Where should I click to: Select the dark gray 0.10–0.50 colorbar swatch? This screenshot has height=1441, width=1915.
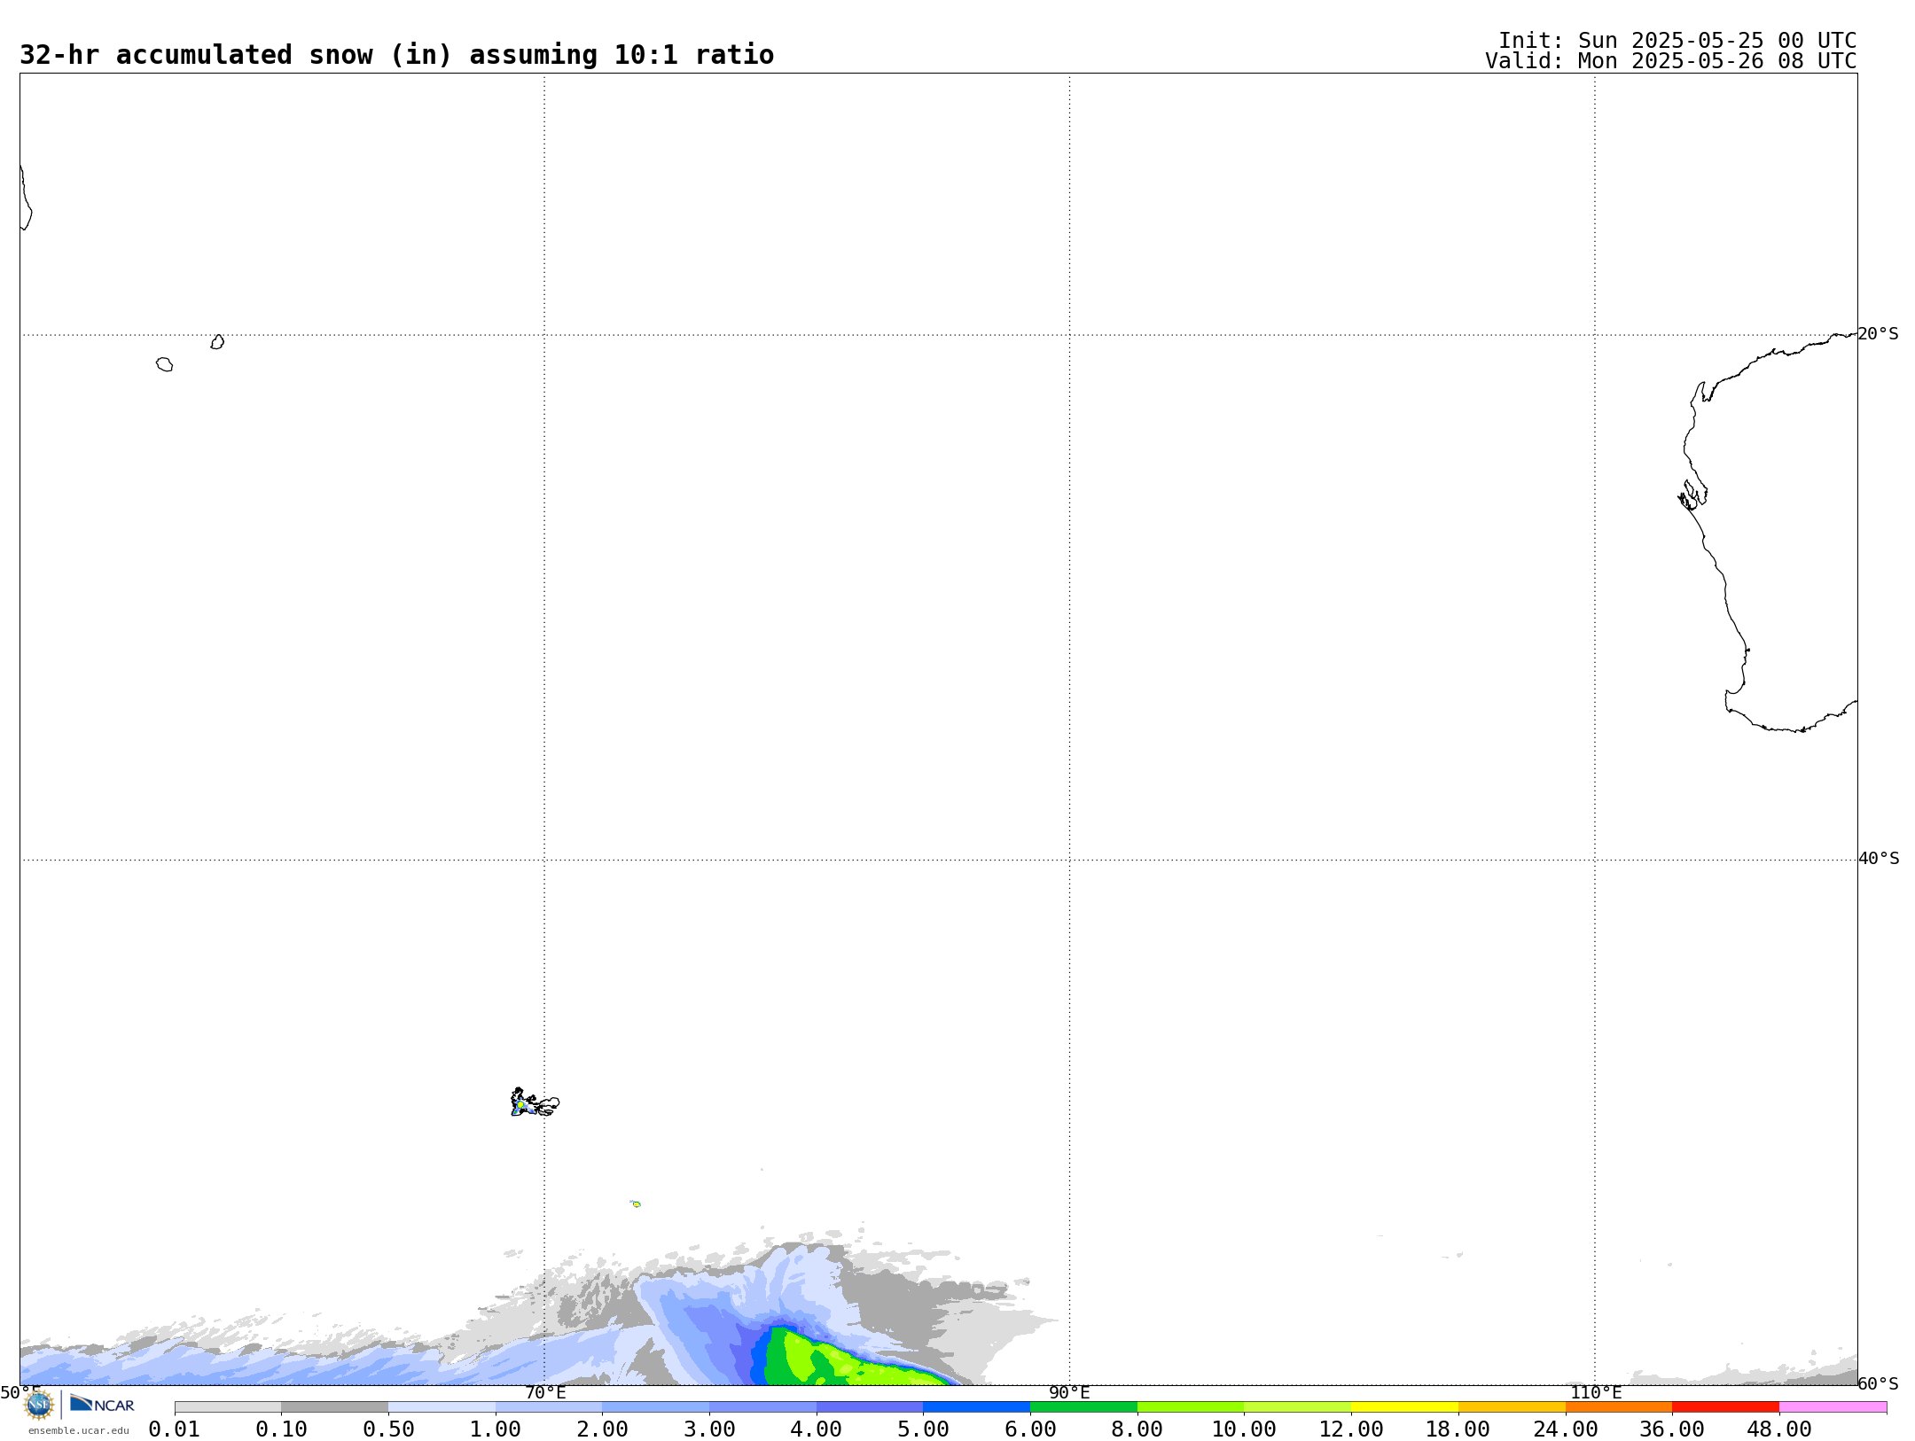point(334,1407)
